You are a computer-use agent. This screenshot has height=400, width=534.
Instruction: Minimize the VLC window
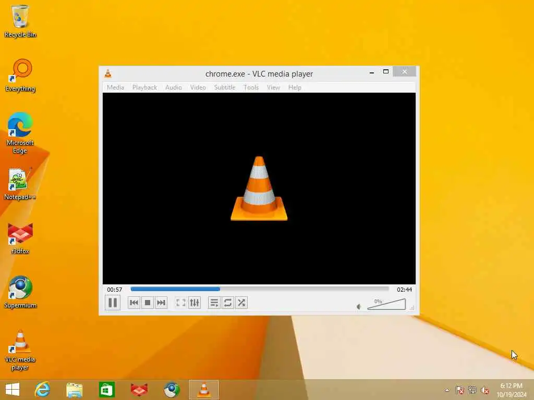pyautogui.click(x=372, y=72)
